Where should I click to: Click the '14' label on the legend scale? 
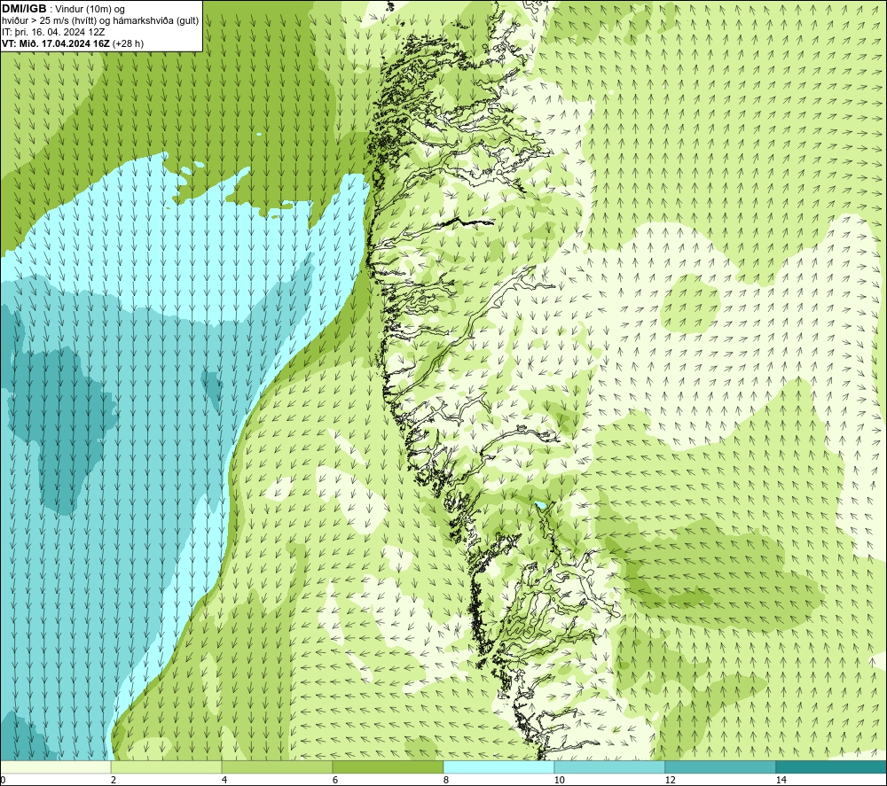click(x=781, y=781)
